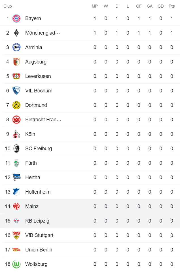
Task: Click the Union Berlin crest
Action: pos(16,249)
